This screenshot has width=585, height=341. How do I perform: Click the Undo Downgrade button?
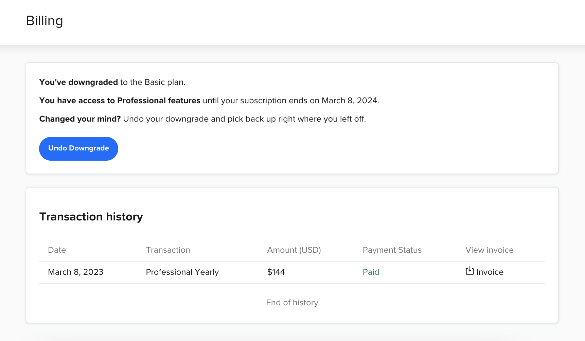[78, 148]
